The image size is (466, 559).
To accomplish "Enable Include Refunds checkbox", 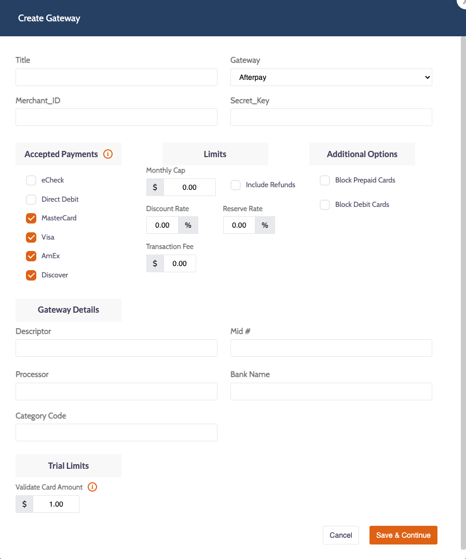I will pos(236,185).
